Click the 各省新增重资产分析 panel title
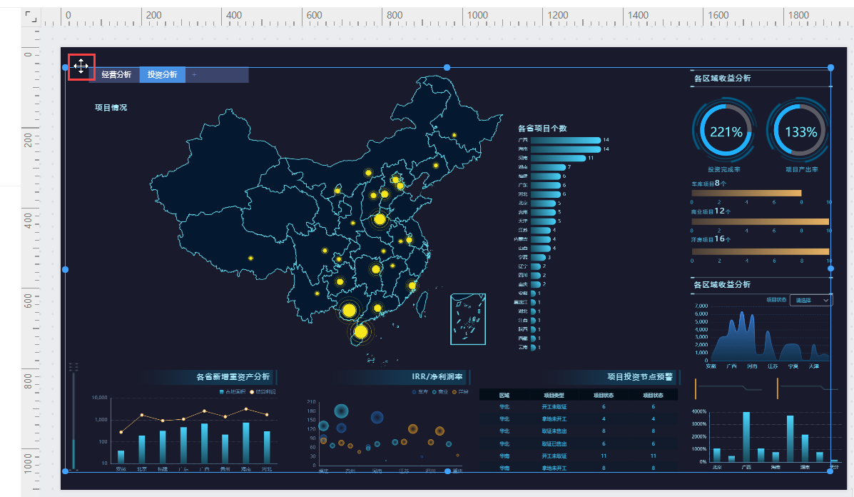 coord(233,376)
